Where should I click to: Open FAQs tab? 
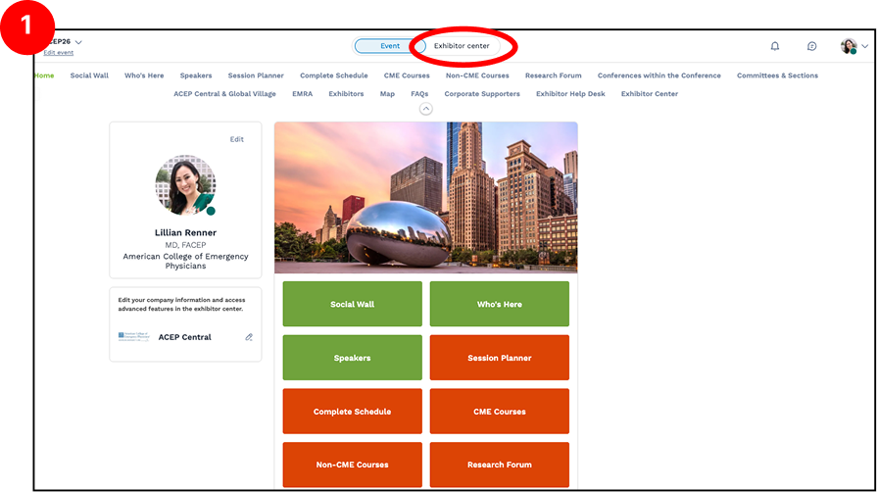[x=419, y=94]
